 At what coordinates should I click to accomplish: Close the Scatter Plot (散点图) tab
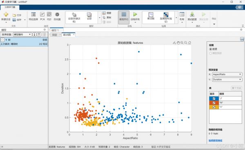[x=73, y=35]
